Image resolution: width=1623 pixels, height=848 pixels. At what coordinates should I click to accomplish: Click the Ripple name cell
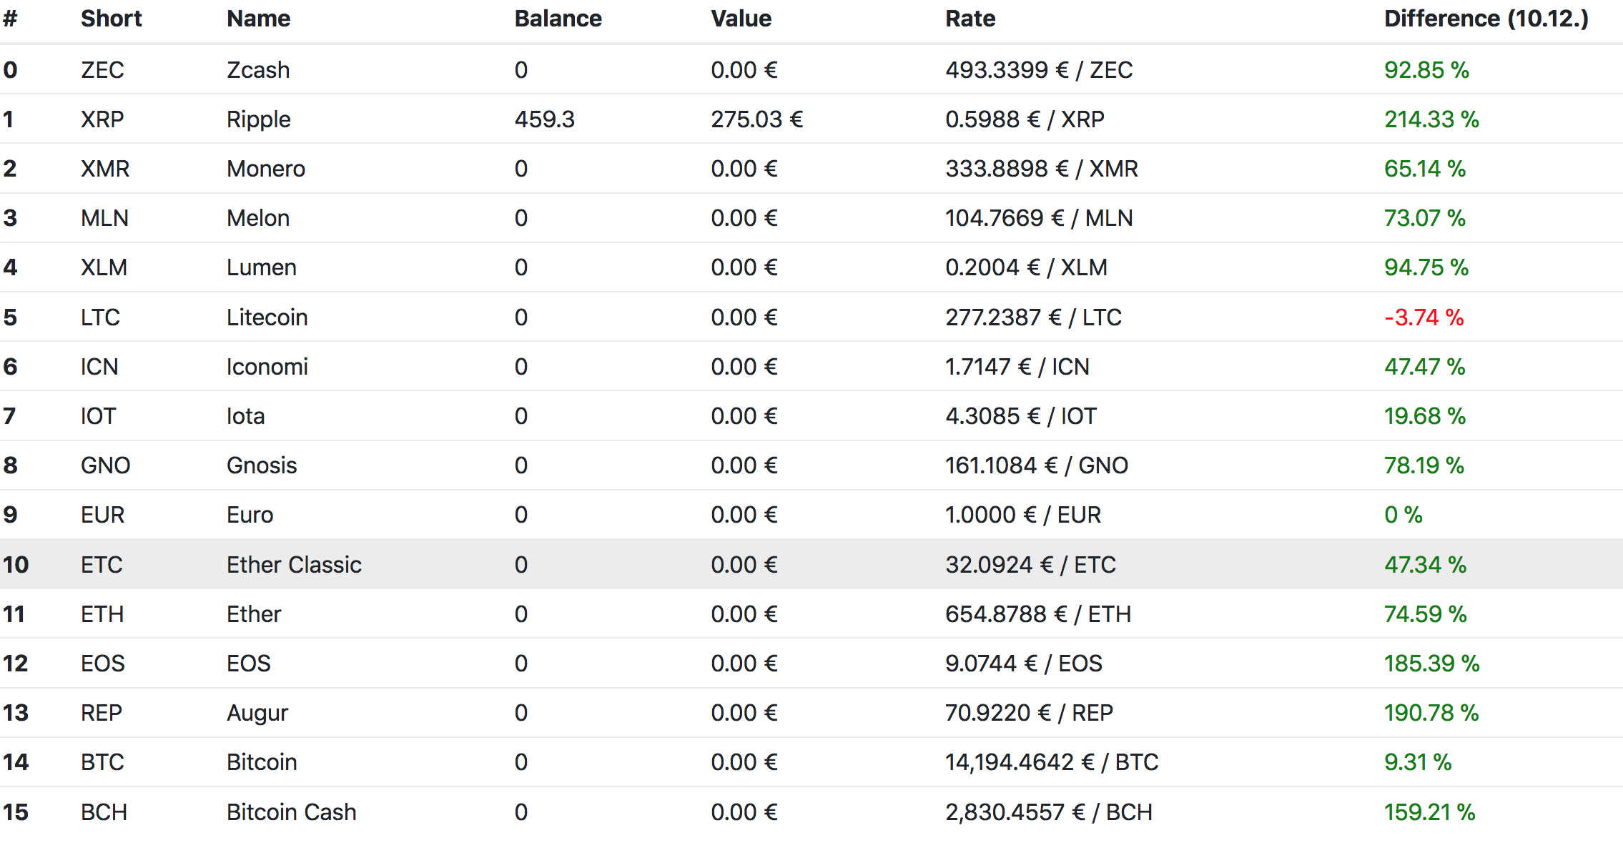pyautogui.click(x=259, y=119)
